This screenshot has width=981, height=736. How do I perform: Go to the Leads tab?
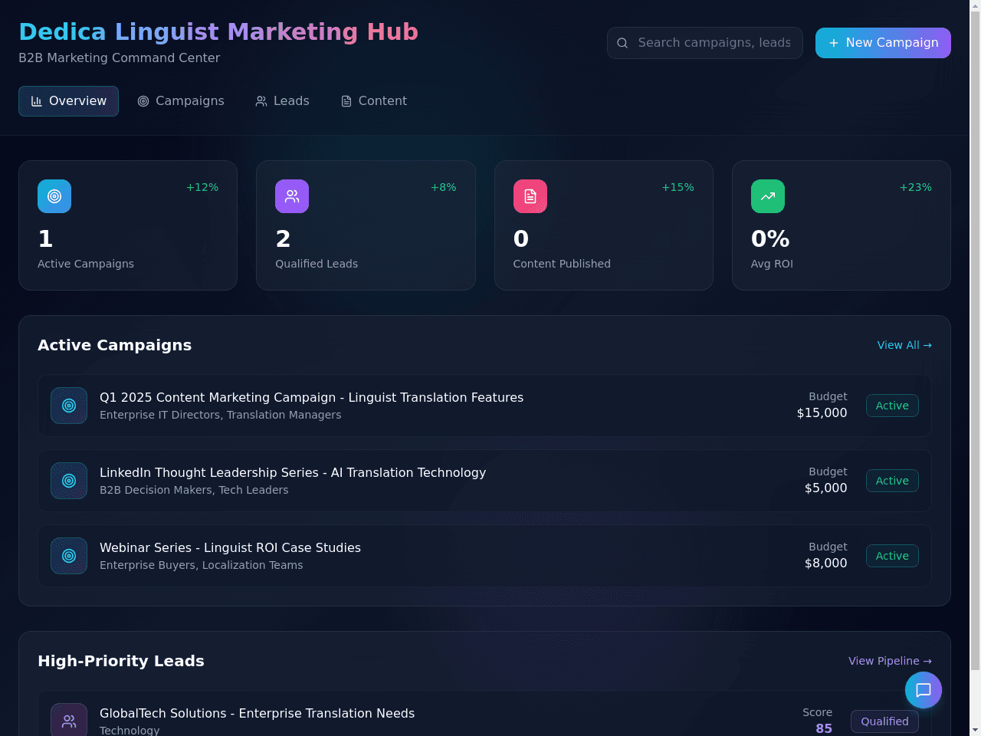282,101
